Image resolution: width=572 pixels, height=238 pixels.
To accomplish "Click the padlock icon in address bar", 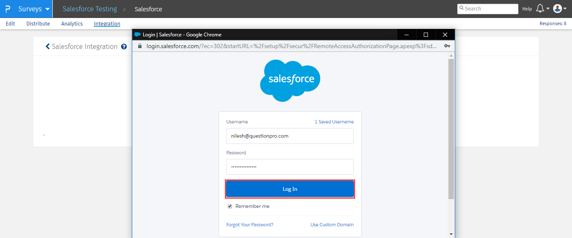I will pos(140,46).
